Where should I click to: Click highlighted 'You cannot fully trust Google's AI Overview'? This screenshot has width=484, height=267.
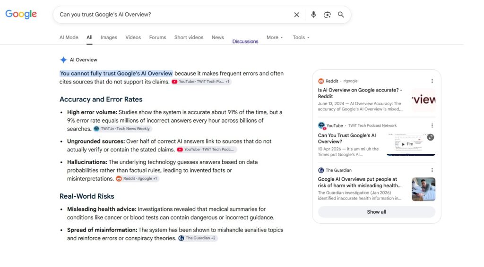116,73
